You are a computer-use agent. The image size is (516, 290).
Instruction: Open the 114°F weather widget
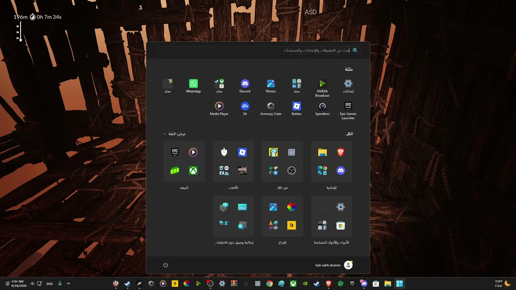coord(502,284)
